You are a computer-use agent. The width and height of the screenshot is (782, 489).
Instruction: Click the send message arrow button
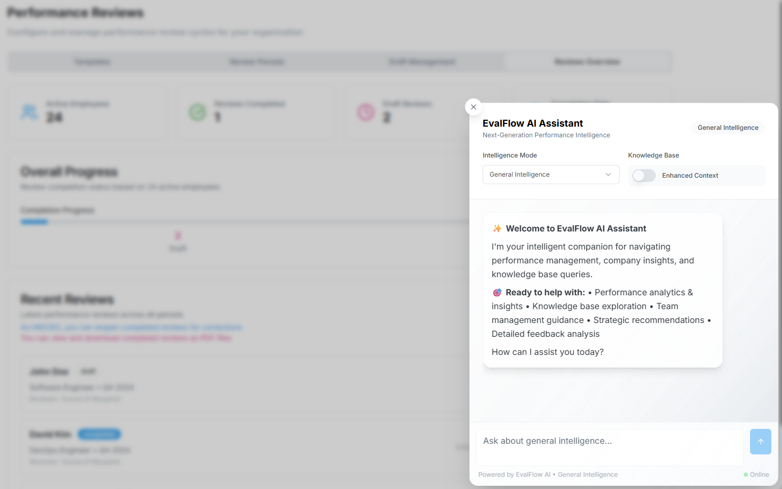pyautogui.click(x=760, y=442)
